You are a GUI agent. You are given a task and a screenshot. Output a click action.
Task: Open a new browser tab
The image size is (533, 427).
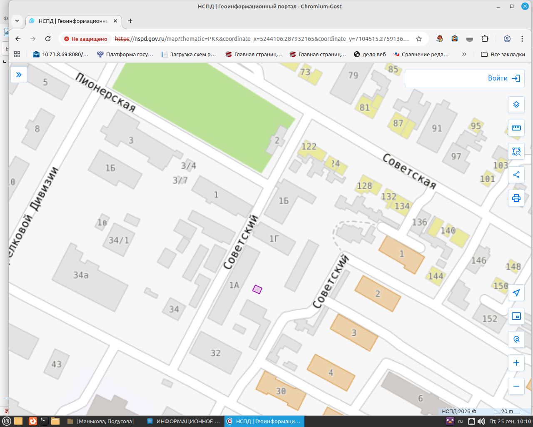[x=130, y=21]
